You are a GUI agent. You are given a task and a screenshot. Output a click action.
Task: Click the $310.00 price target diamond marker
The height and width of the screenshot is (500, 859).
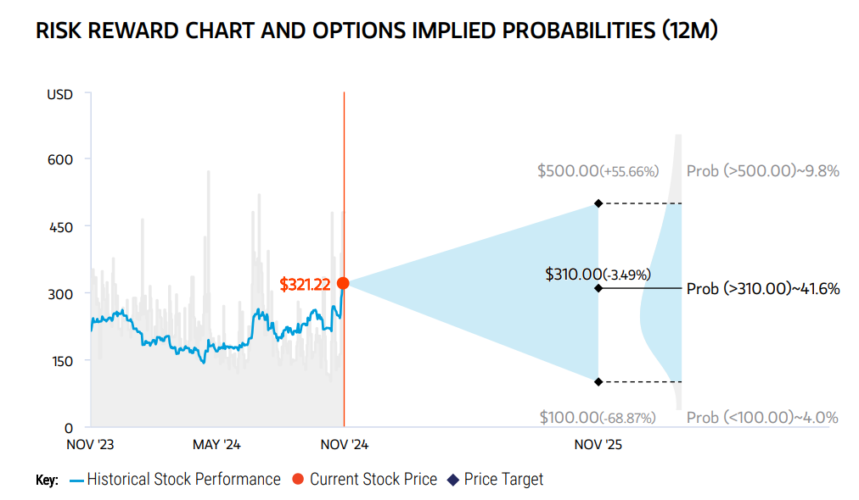[x=598, y=288]
